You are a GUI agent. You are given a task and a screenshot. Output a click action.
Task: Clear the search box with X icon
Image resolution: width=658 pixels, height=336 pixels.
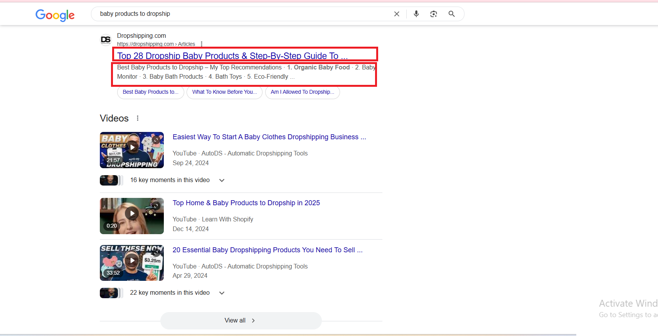click(397, 14)
